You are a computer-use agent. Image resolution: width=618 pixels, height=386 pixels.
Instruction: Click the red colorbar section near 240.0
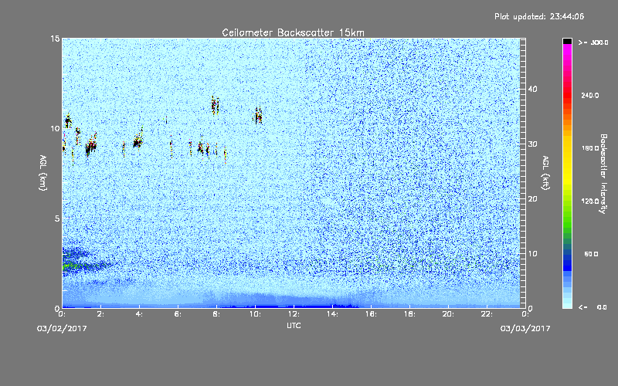tap(567, 95)
